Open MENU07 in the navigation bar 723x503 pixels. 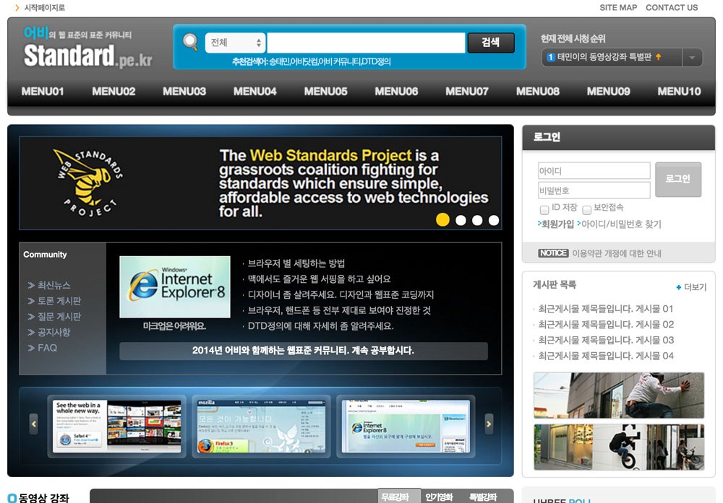[x=466, y=92]
